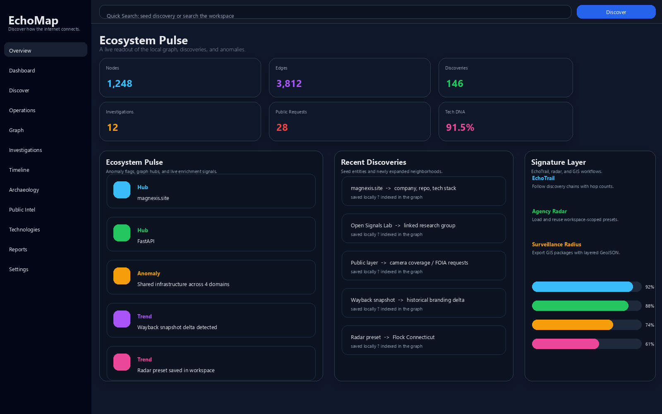Click the pink Trend icon for Radar preset
The height and width of the screenshot is (414, 662).
(122, 362)
